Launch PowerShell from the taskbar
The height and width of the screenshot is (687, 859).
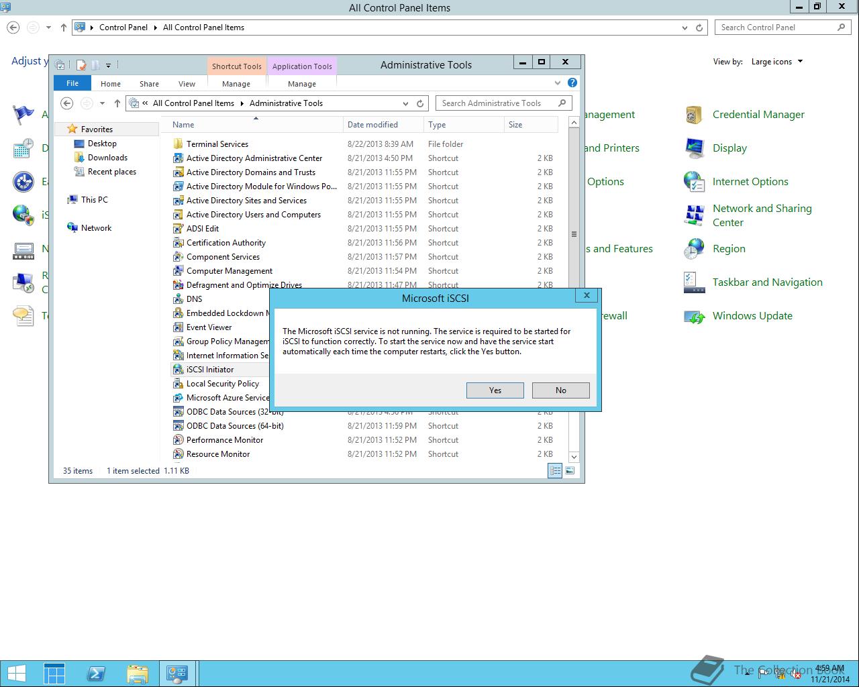[x=96, y=674]
